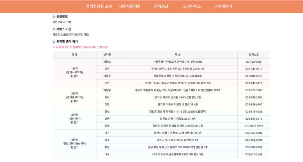
Task: Select the 3권역 (강원지역) cell
Action: (74, 119)
